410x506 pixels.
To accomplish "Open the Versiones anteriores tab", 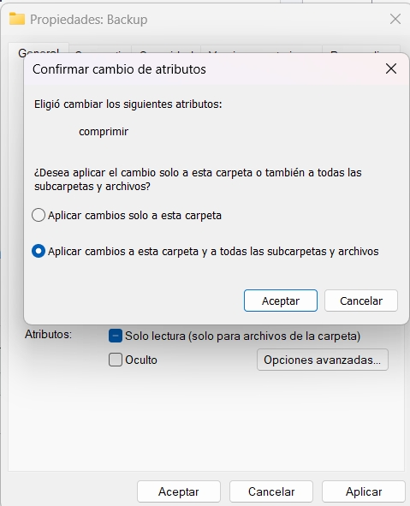I will 262,51.
